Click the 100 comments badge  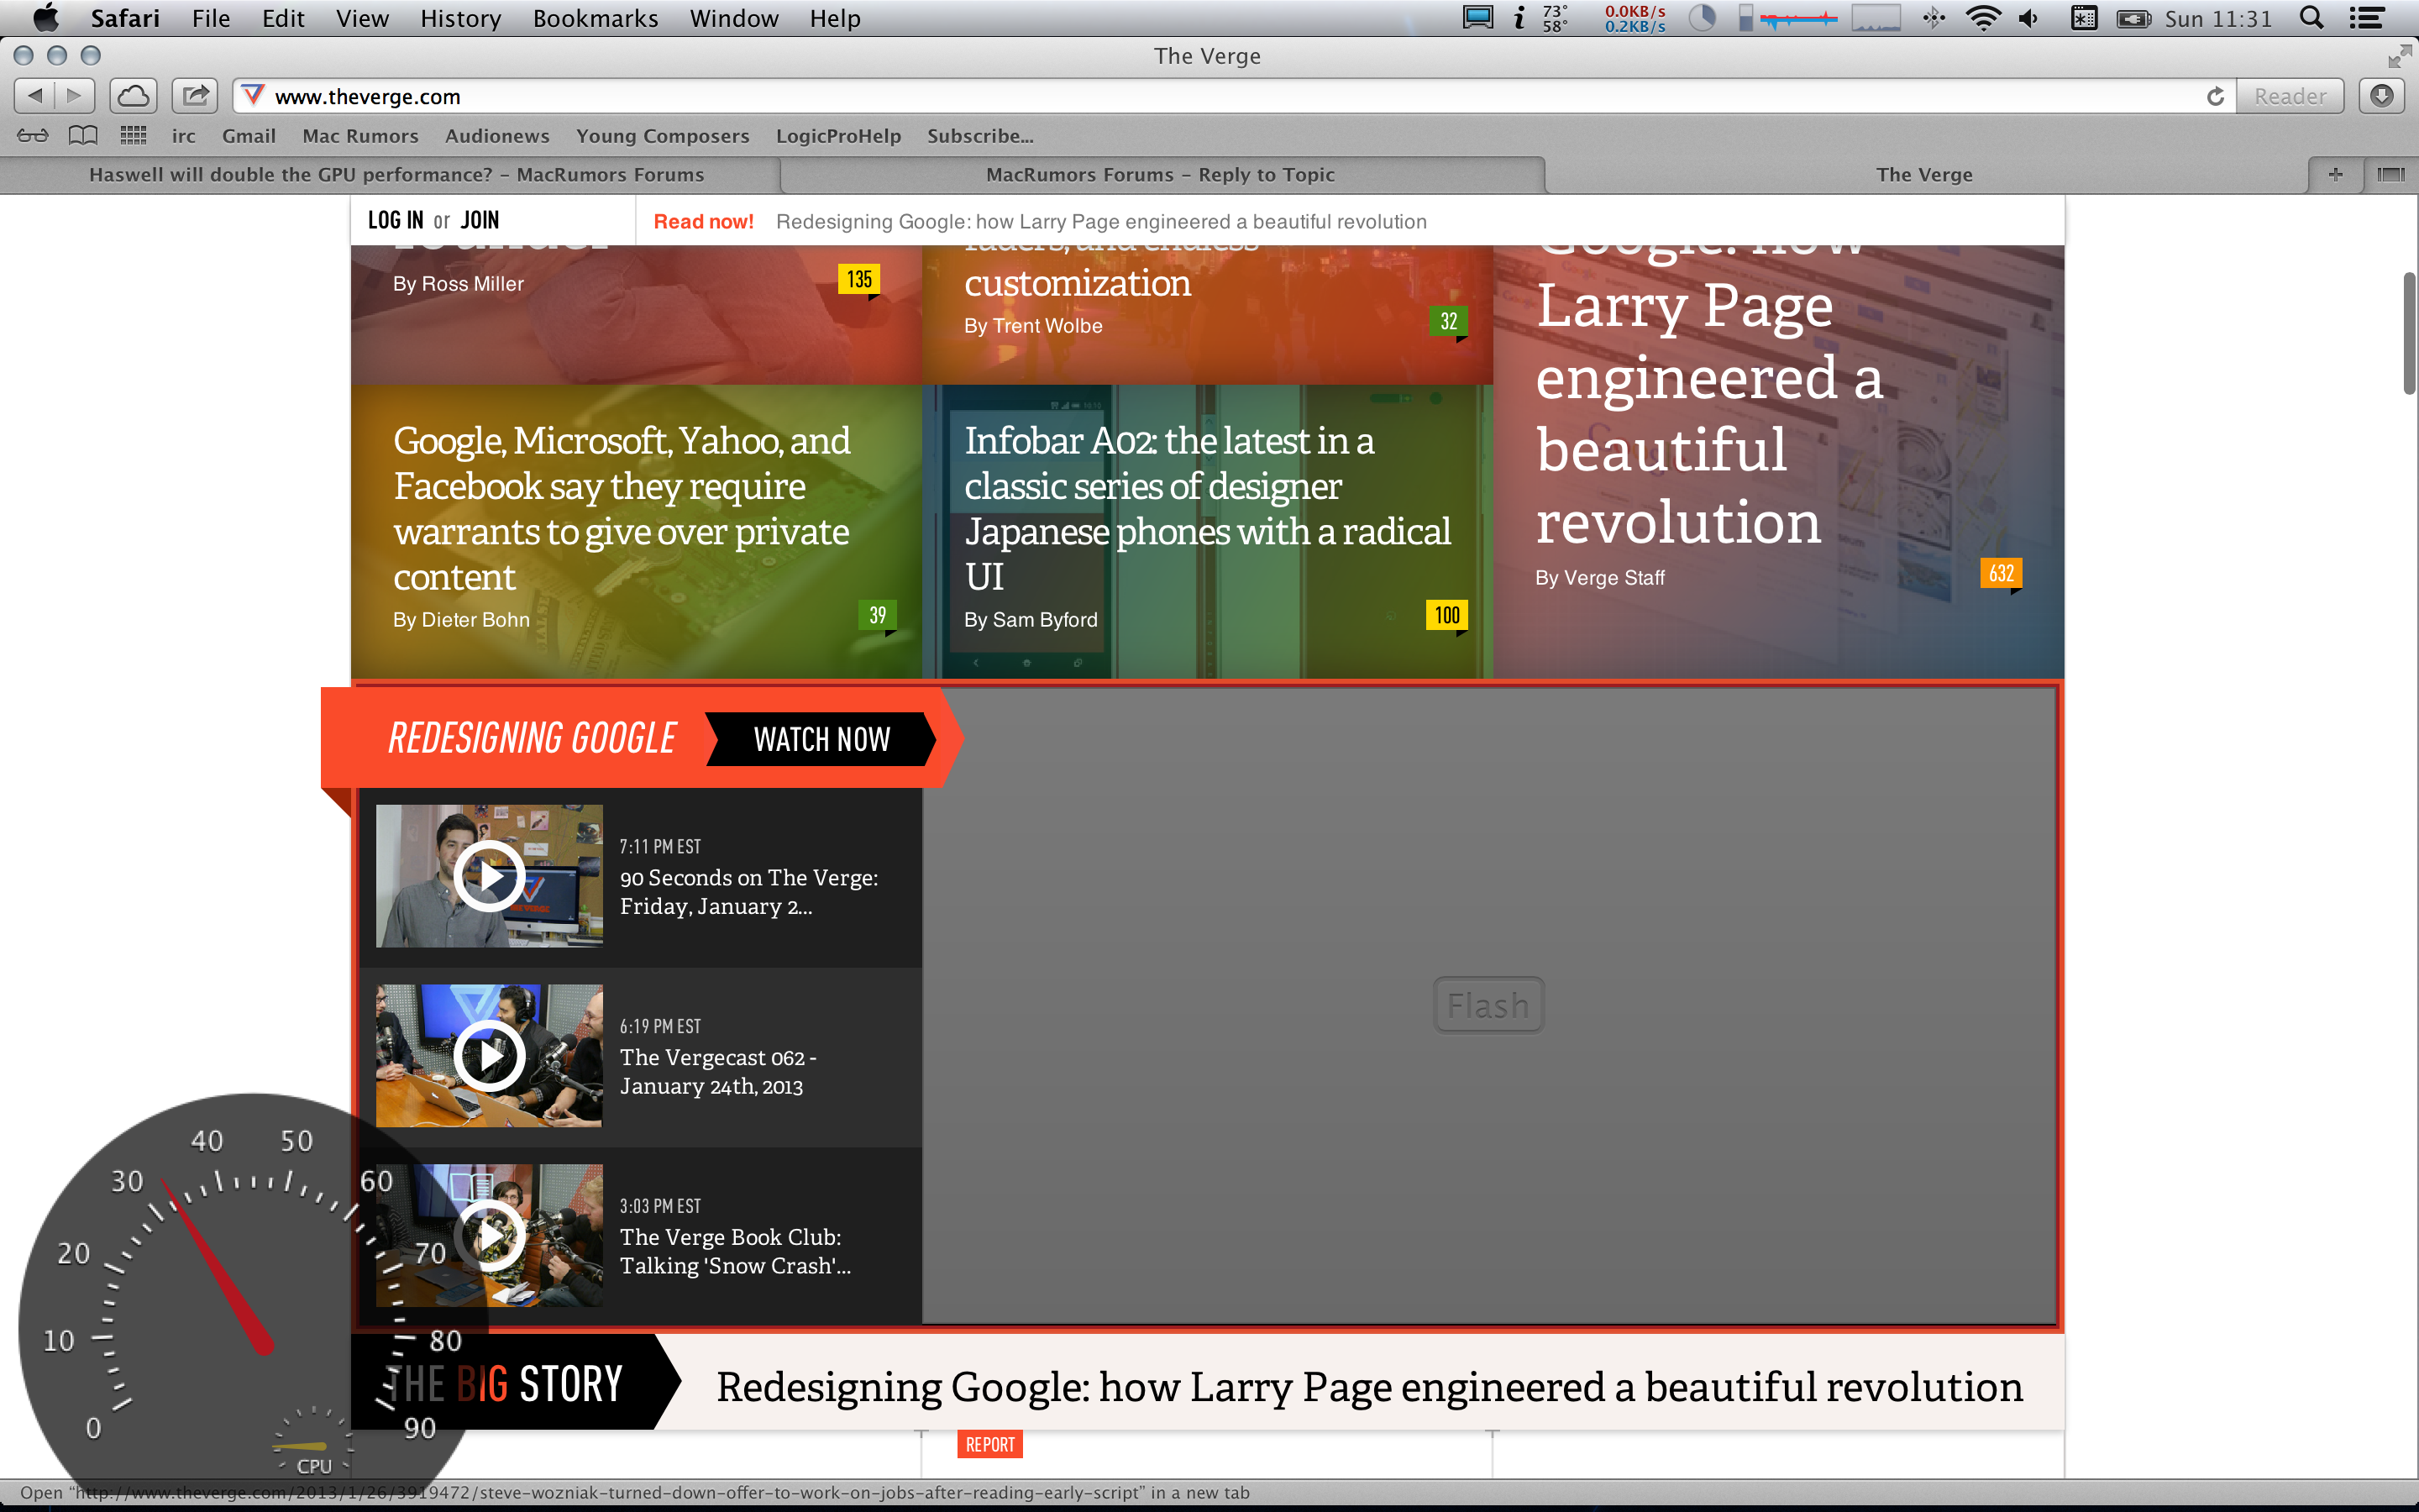tap(1447, 615)
